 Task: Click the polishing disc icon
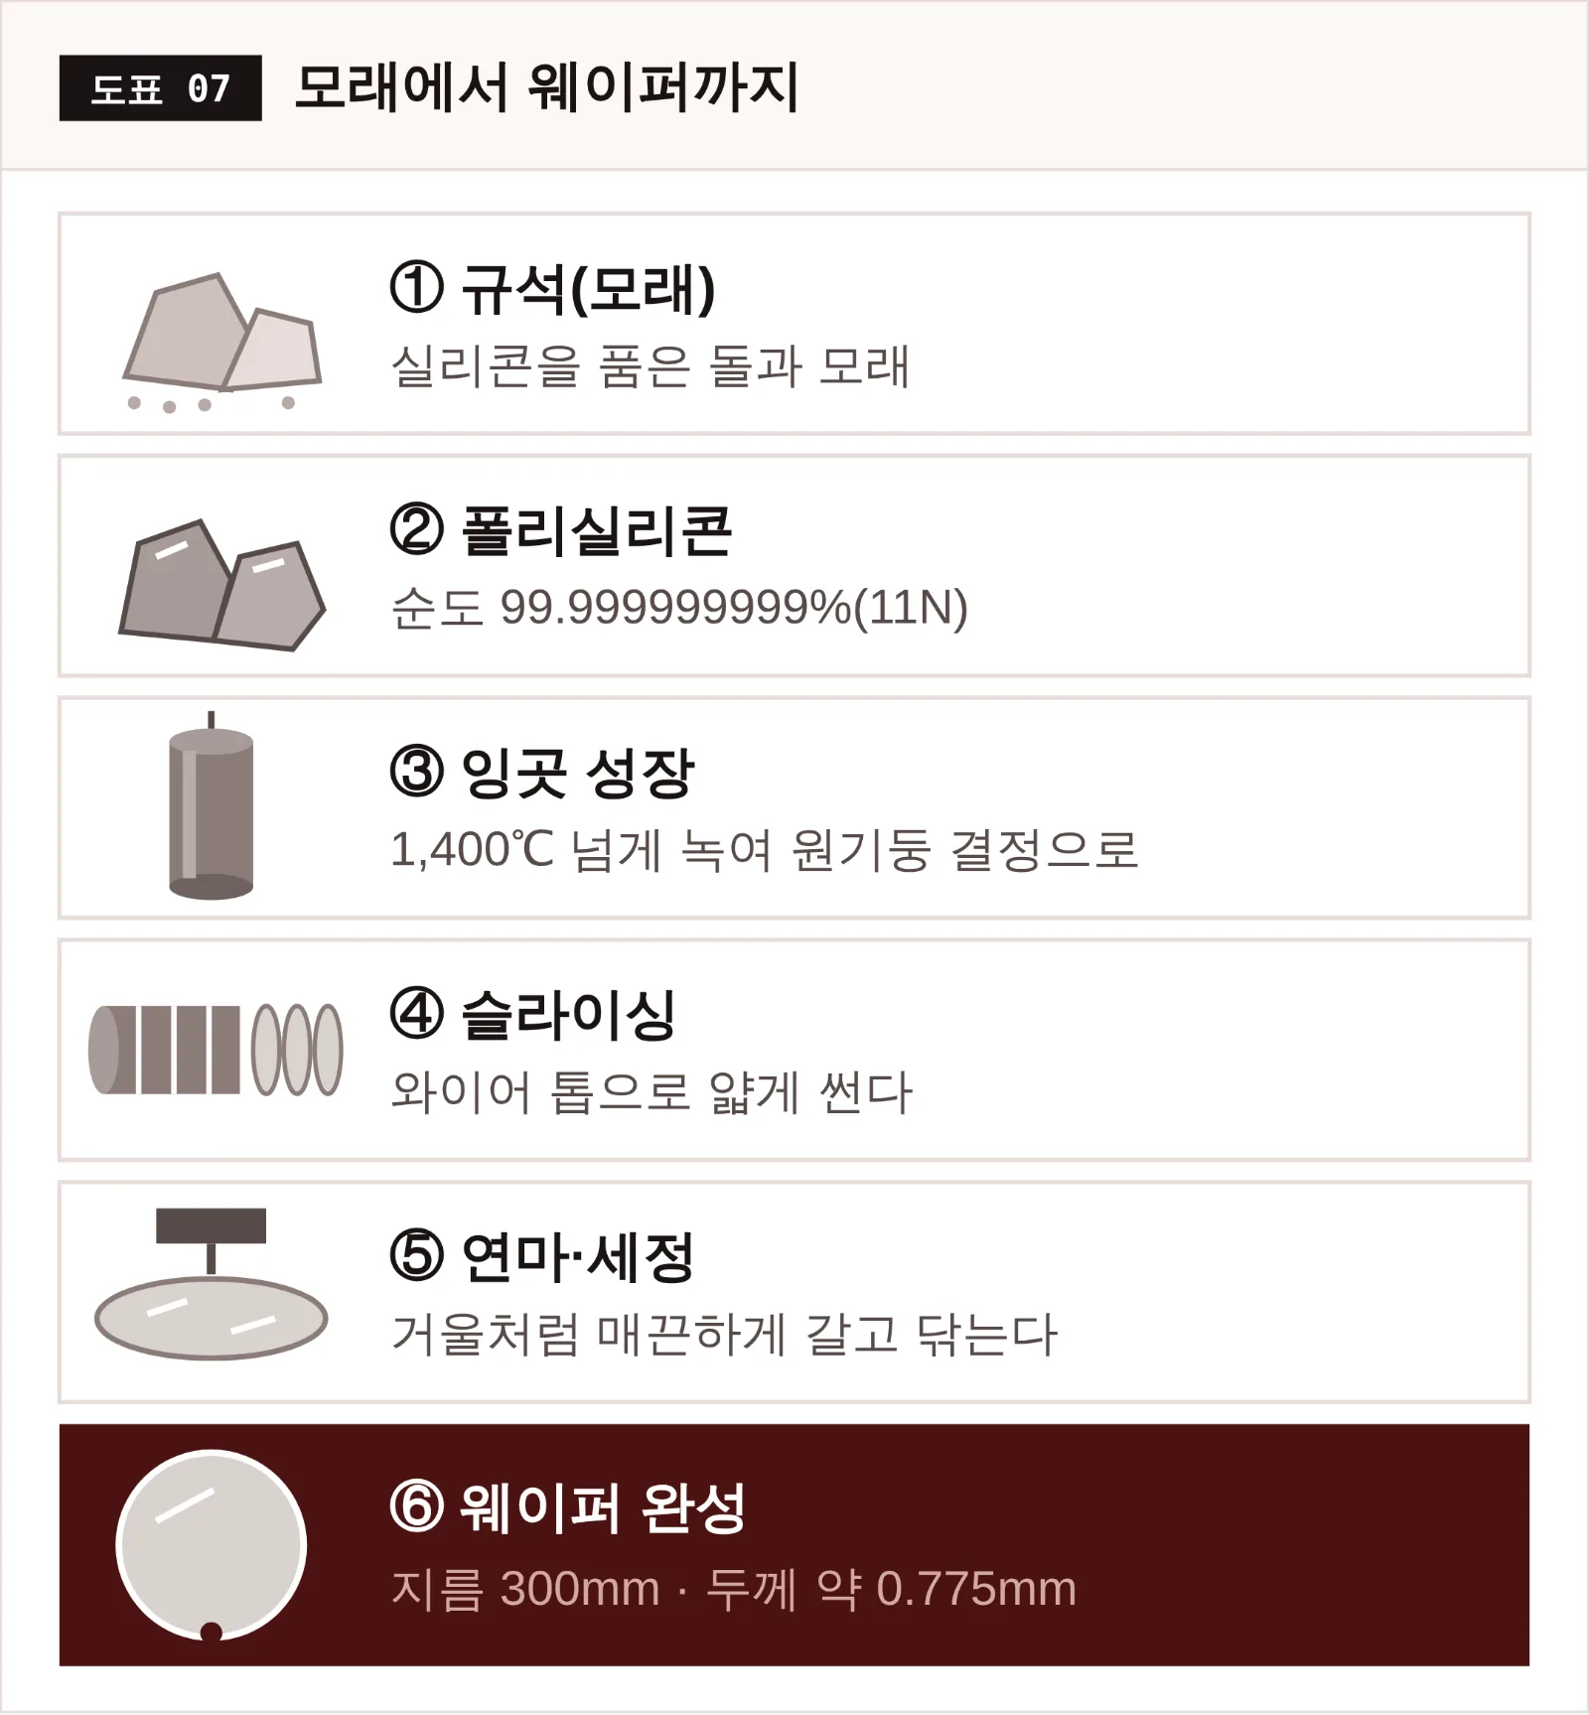click(211, 1283)
